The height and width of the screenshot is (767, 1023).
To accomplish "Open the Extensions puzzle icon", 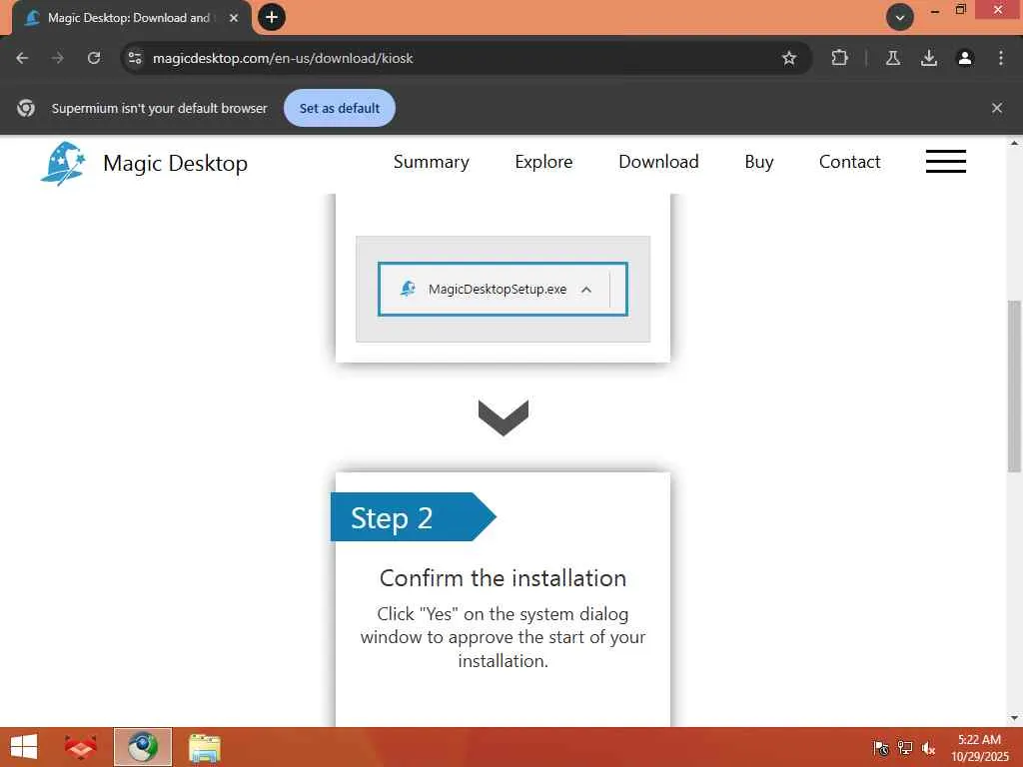I will pos(839,58).
